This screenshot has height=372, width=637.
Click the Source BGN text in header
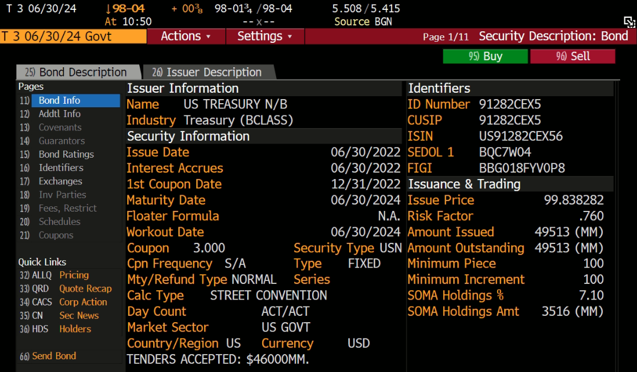tap(363, 22)
